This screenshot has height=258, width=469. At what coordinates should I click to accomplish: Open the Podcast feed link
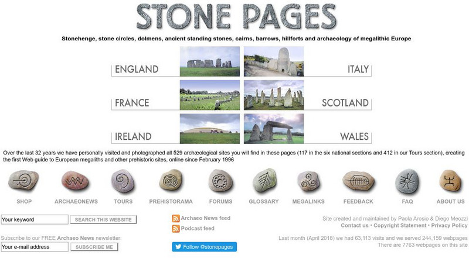pos(198,228)
